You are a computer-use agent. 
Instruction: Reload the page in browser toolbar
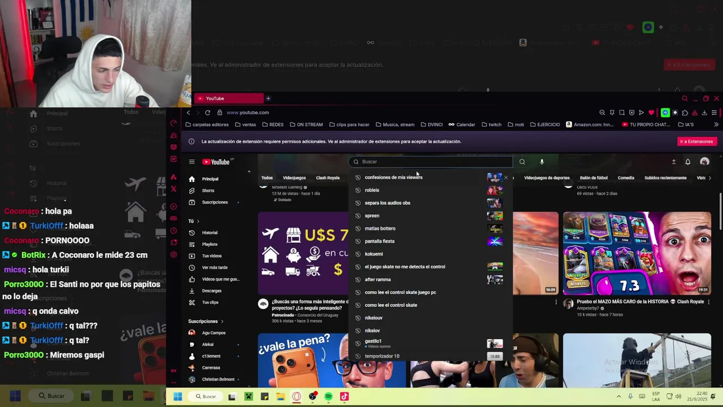(x=207, y=112)
